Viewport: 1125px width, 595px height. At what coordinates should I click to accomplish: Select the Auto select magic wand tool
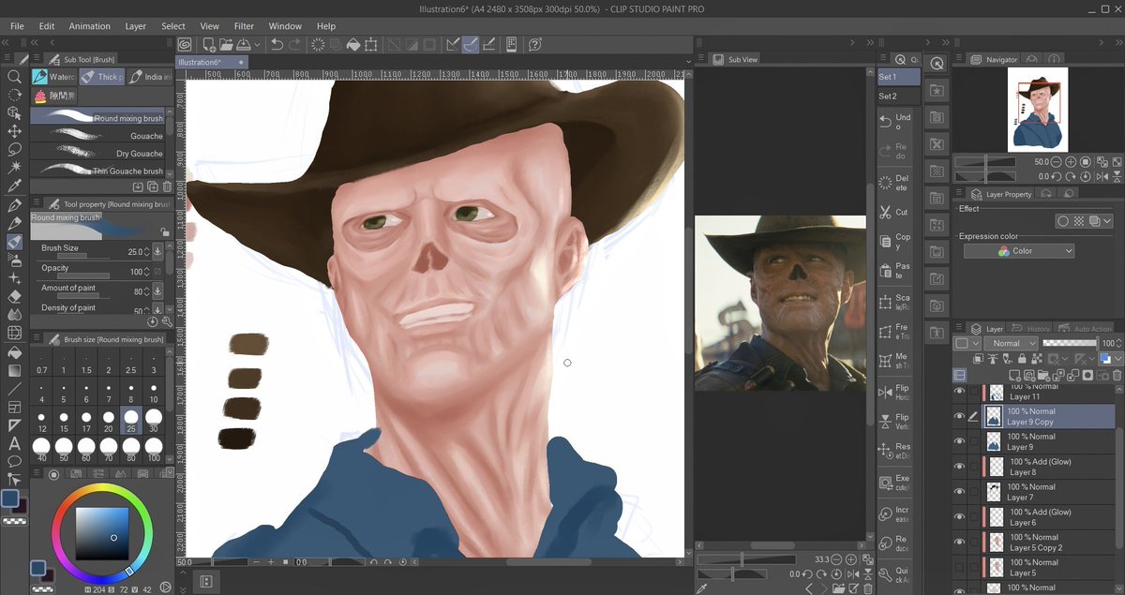click(x=14, y=168)
